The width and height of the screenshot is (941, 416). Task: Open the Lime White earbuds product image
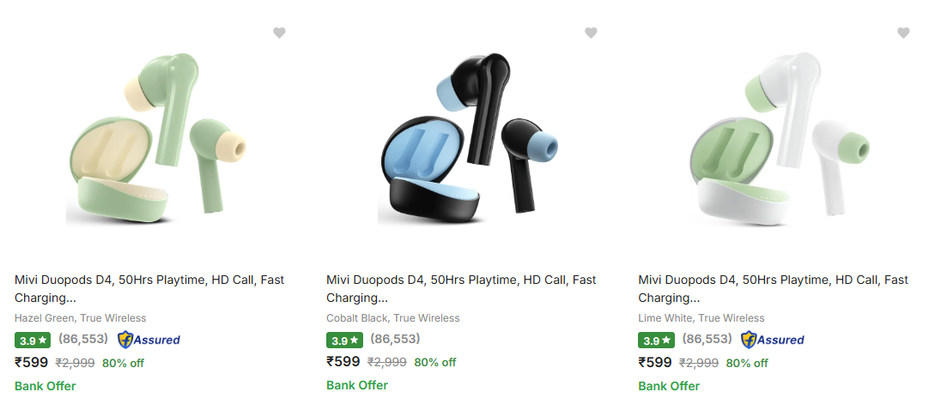pos(780,137)
